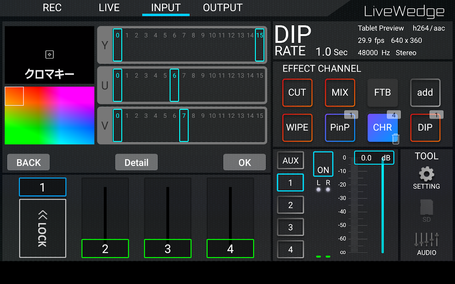
Task: Toggle the audio ON button
Action: (x=323, y=164)
